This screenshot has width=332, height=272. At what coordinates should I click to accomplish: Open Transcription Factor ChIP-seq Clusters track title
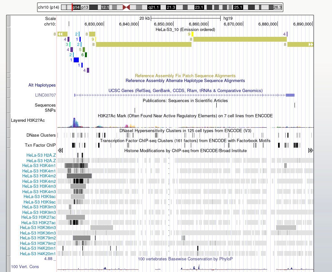185,141
